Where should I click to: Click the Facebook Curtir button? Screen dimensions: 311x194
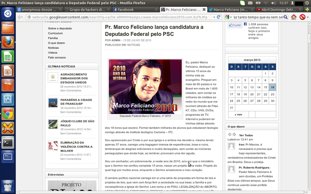235,25
